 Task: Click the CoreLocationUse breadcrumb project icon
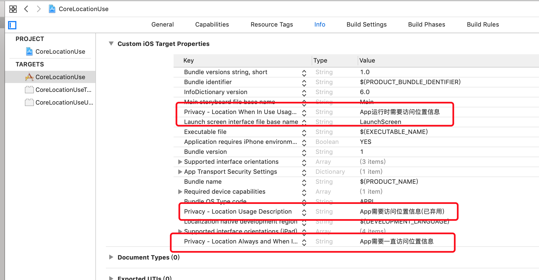point(52,9)
